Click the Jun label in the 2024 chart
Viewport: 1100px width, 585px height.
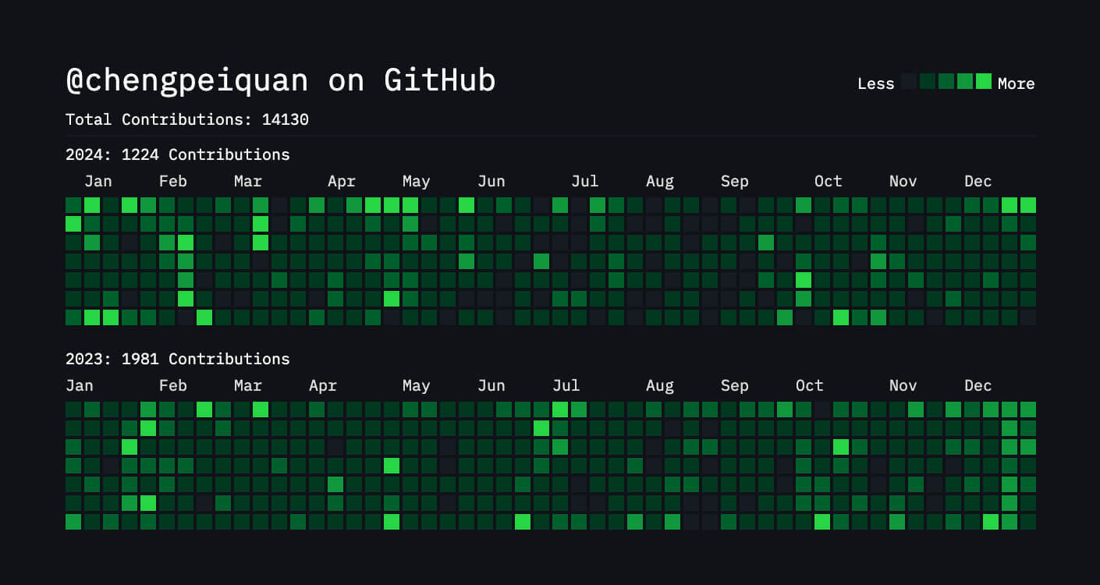click(x=491, y=181)
